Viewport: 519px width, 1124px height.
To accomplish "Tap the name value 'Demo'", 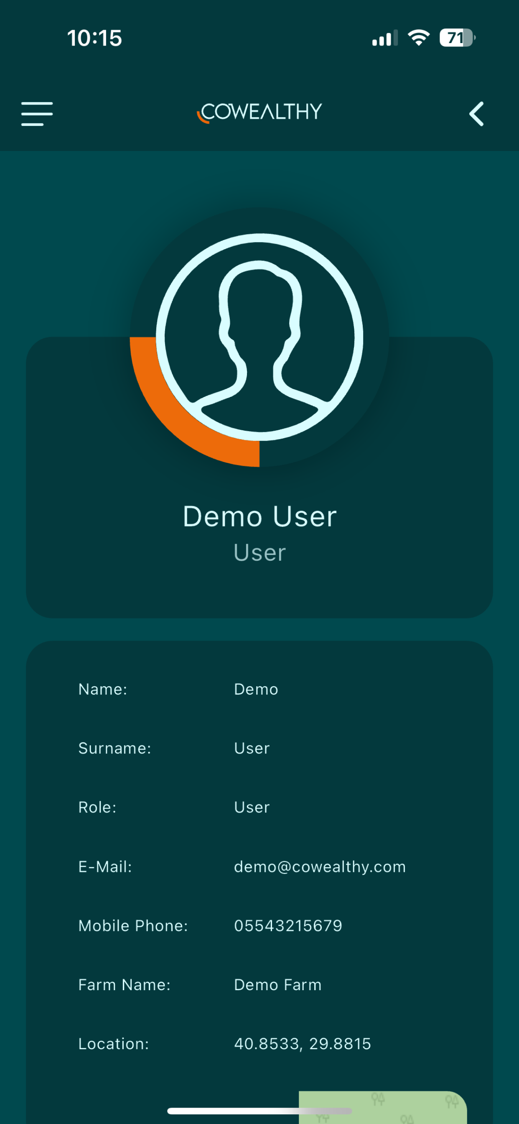I will [x=256, y=690].
